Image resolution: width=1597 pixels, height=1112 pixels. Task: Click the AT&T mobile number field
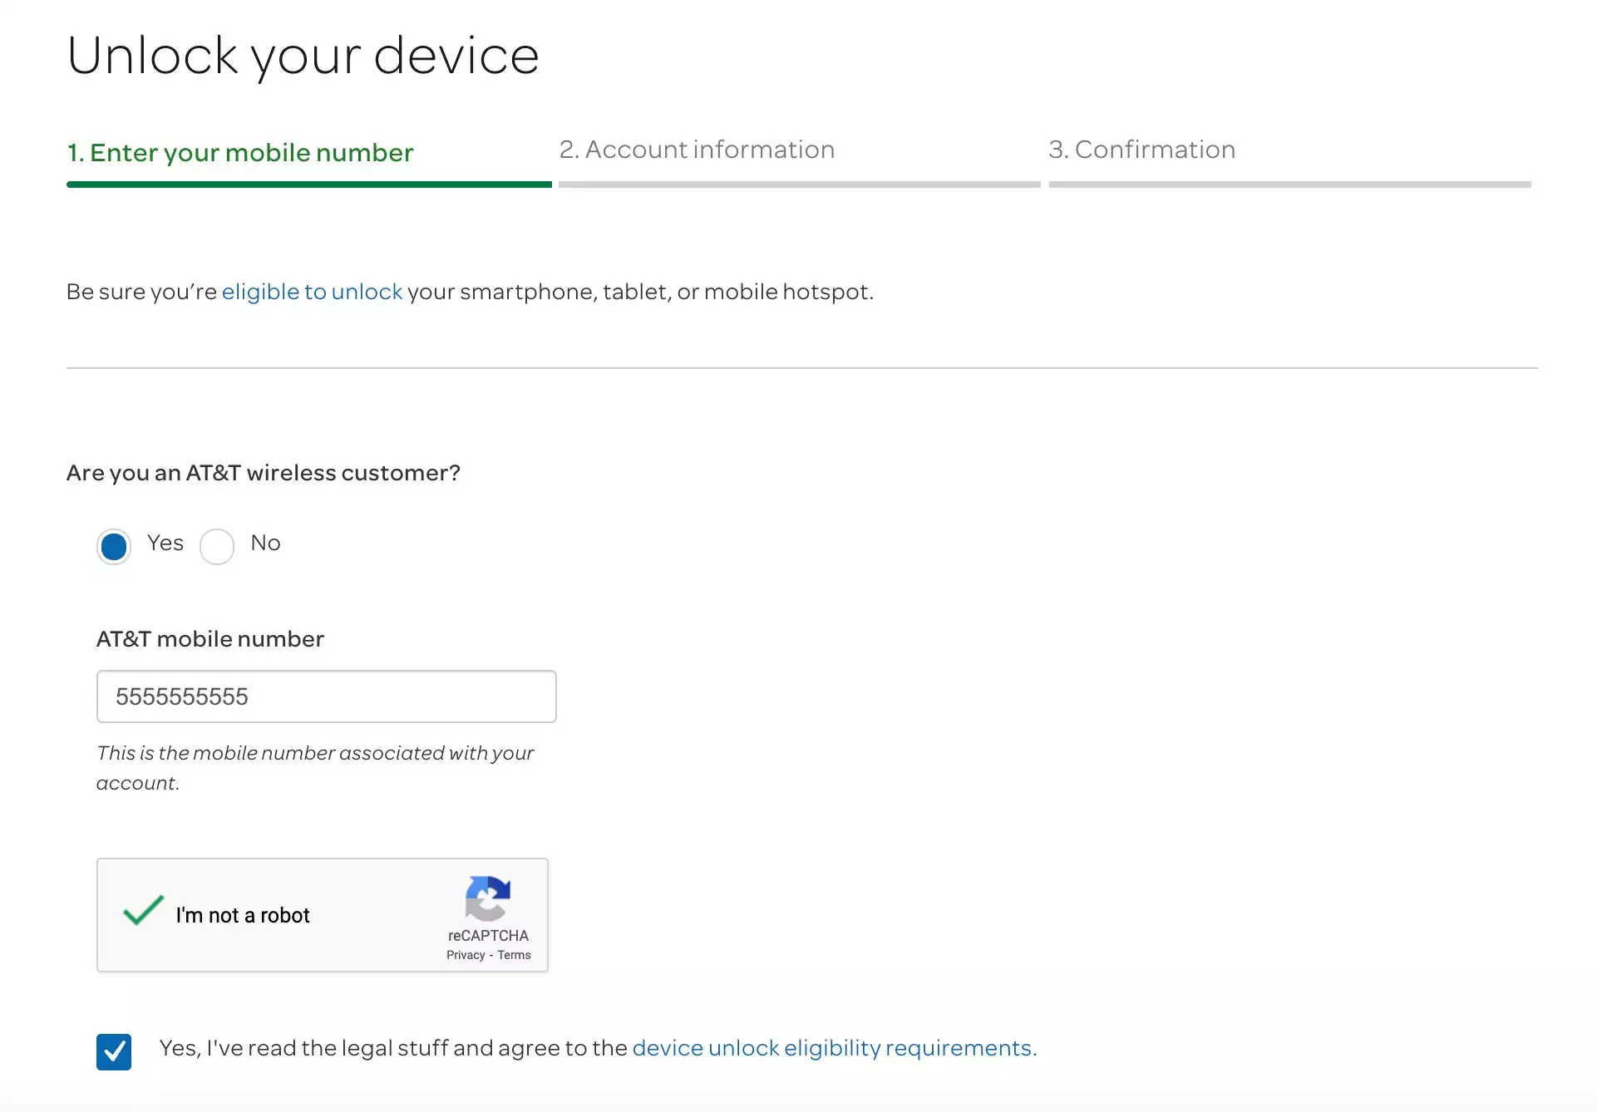[326, 696]
